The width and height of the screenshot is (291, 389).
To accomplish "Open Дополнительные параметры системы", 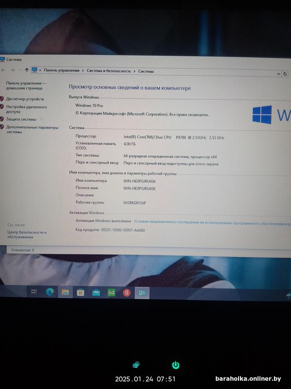I will point(32,129).
